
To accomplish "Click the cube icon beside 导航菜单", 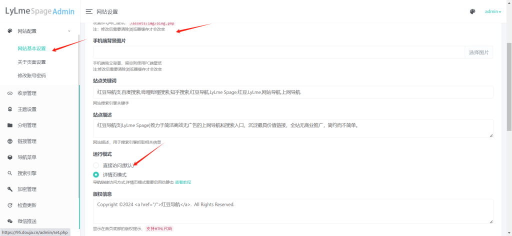I will click(10, 157).
